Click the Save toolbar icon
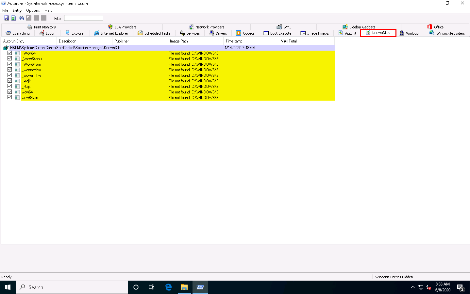Image resolution: width=470 pixels, height=294 pixels. [6, 18]
